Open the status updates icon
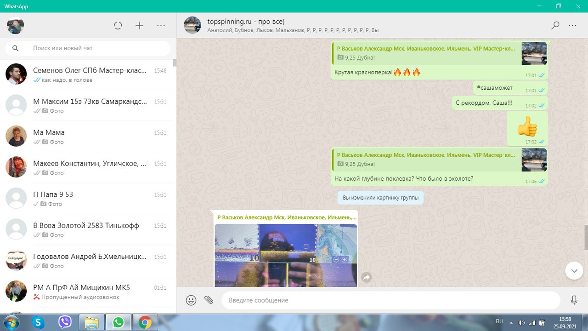The height and width of the screenshot is (331, 588). tap(118, 26)
